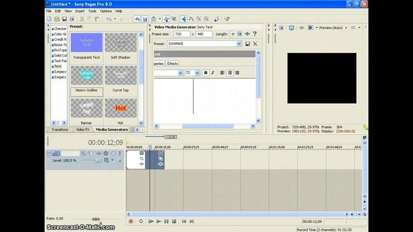Open the Options menu
Viewport: 413px width, 232px height.
tap(106, 11)
